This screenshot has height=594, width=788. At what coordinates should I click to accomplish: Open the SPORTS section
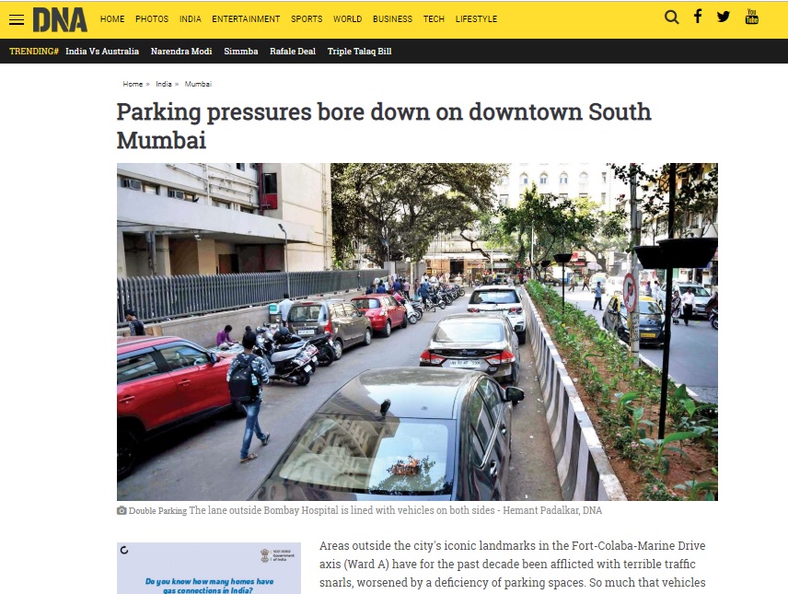point(307,19)
